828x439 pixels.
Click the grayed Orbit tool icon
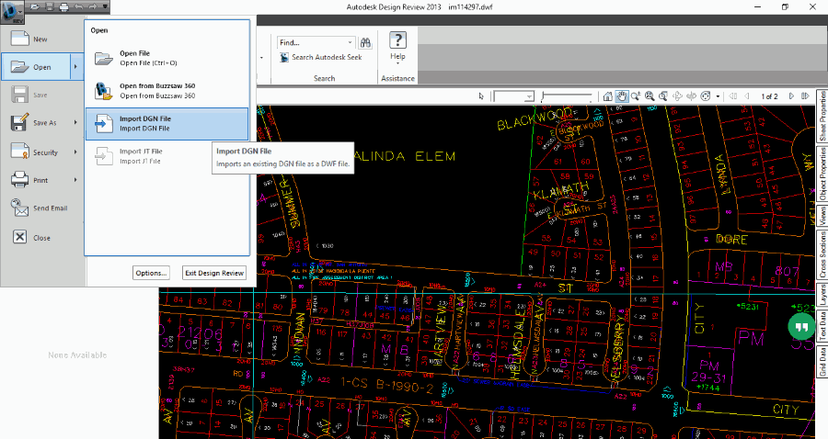click(x=677, y=96)
